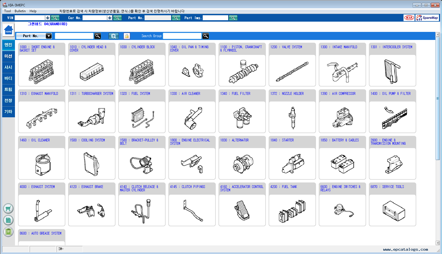Click the Search Group input field

pyautogui.click(x=182, y=36)
